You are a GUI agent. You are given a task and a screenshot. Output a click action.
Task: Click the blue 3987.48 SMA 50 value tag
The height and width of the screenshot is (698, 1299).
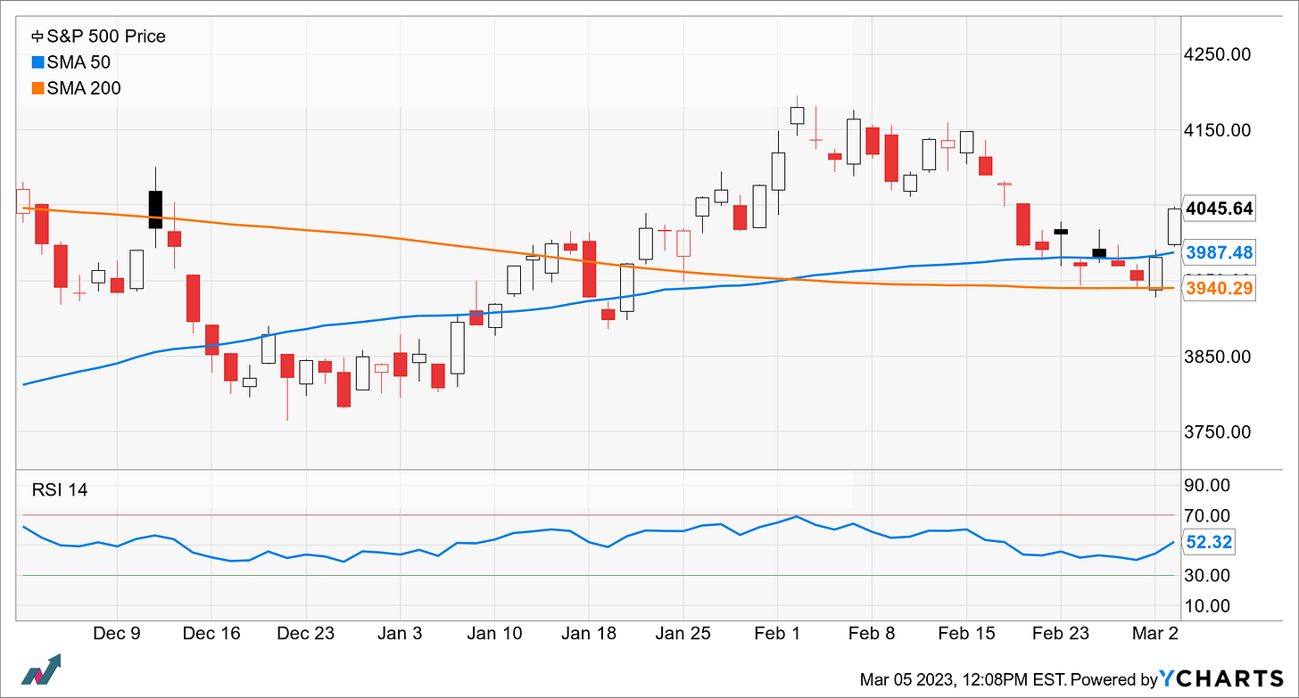point(1219,253)
